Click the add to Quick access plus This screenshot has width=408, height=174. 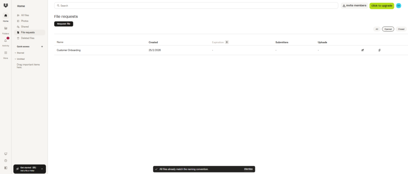(x=42, y=46)
